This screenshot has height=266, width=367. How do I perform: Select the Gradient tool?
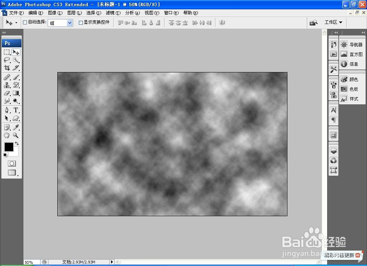(x=16, y=93)
